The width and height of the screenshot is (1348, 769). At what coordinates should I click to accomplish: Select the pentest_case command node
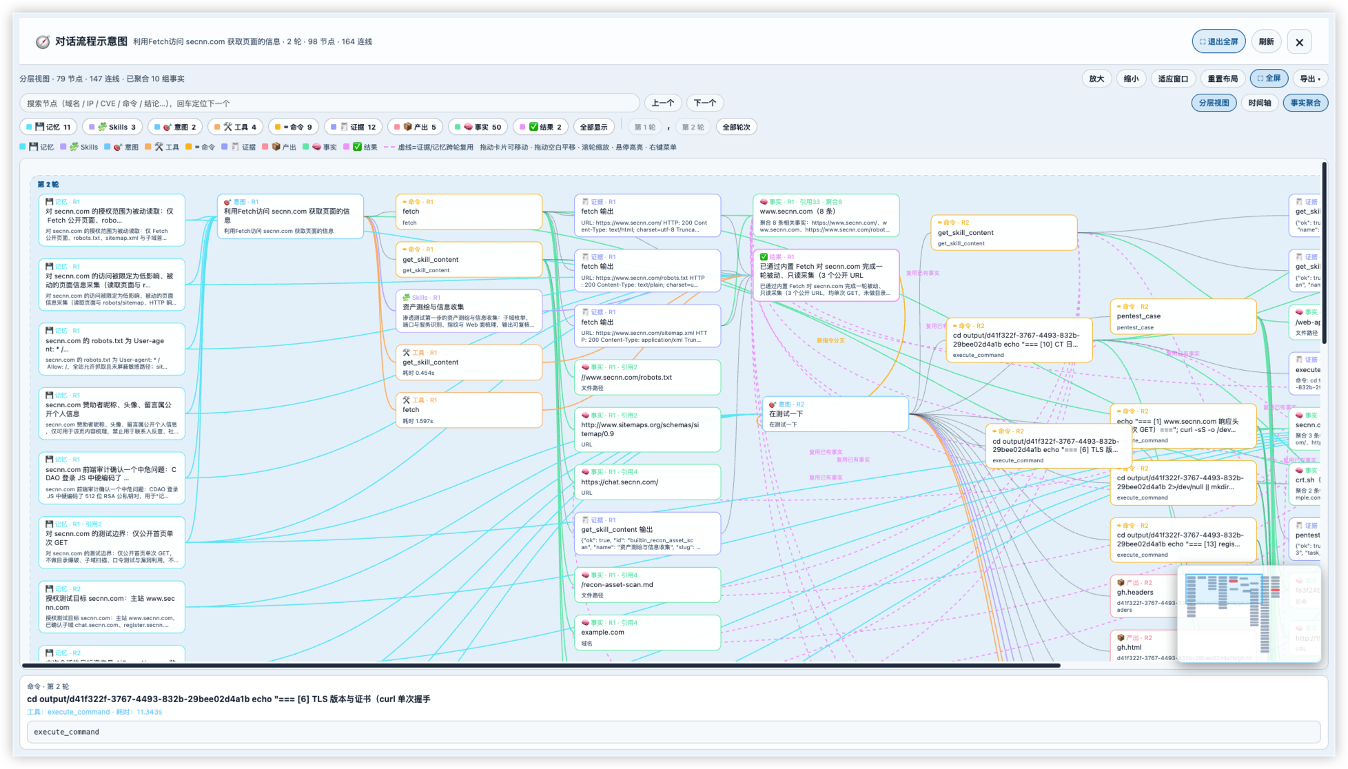(x=1183, y=316)
